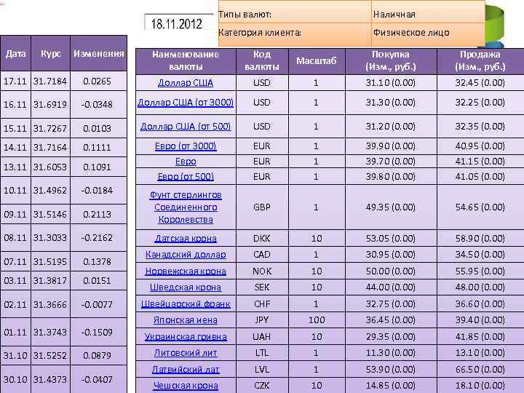Select the change value 0.1378 for 07.11

pyautogui.click(x=97, y=261)
